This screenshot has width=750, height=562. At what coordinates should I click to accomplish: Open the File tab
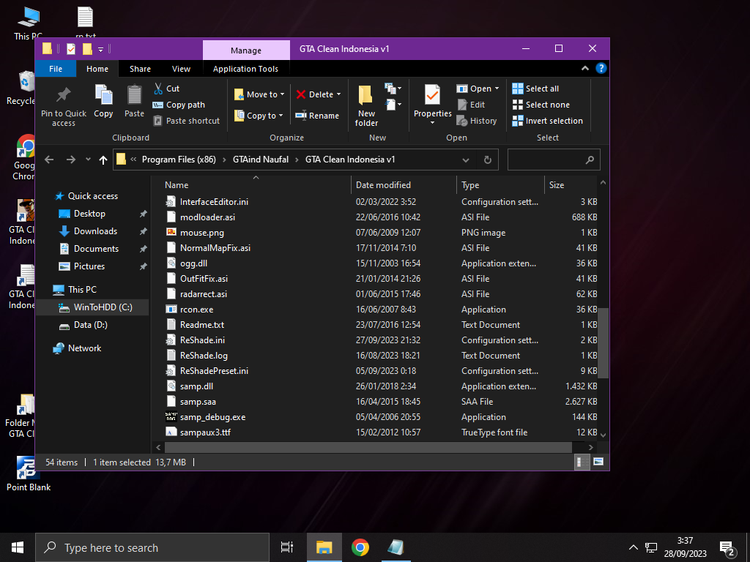[56, 69]
